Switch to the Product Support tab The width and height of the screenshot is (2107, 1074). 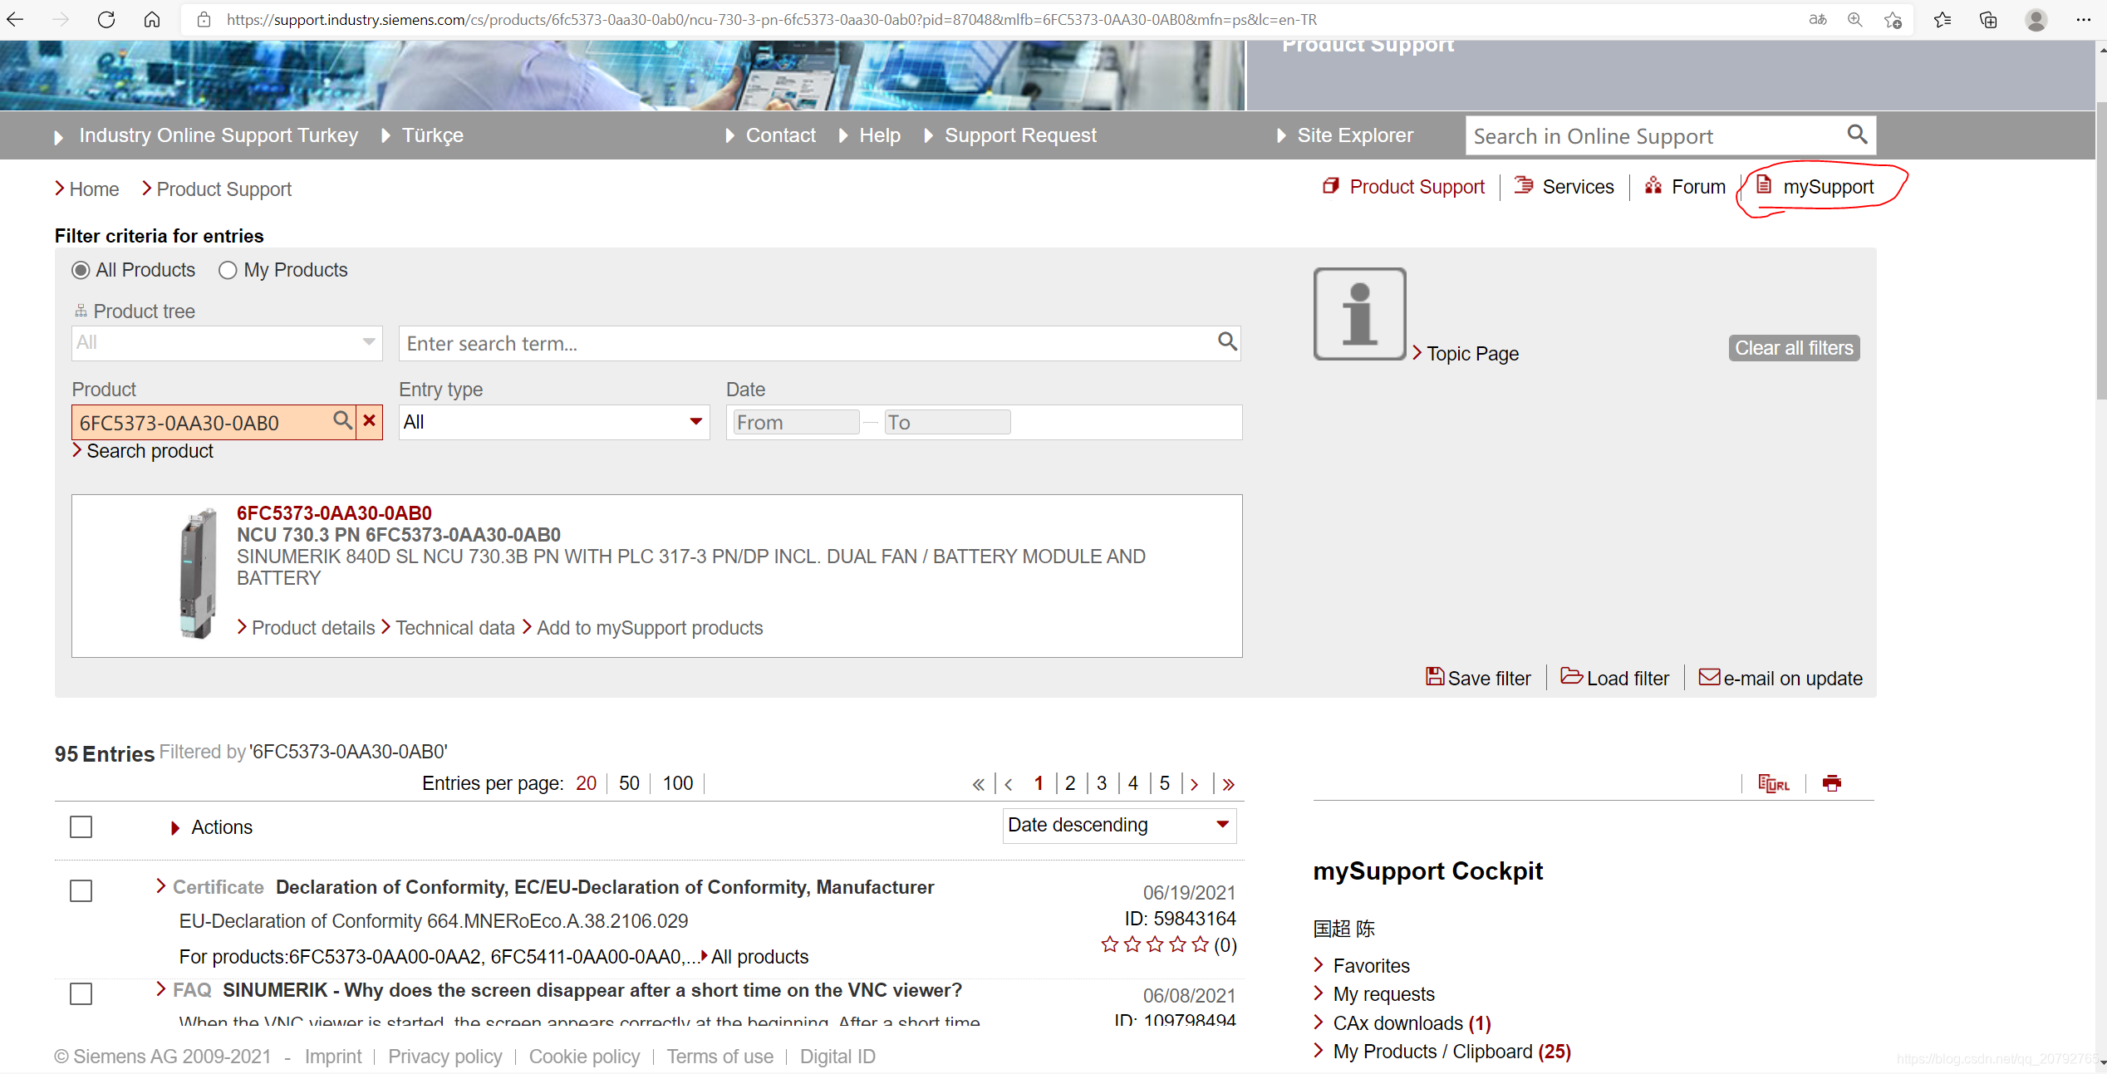pos(1403,187)
